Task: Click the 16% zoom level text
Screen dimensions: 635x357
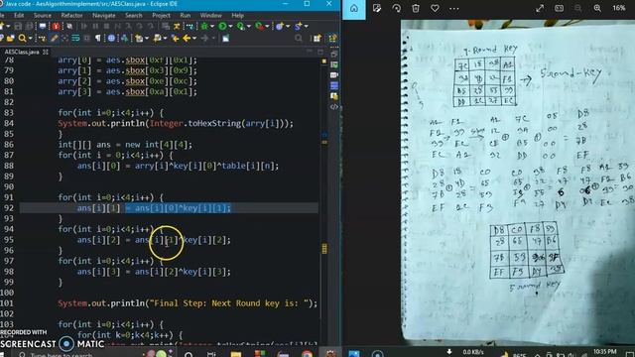Action: (x=619, y=8)
